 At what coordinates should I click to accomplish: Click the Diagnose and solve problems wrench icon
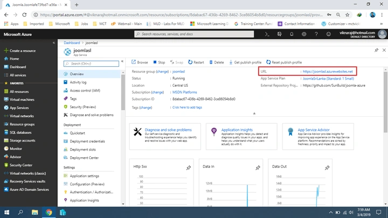[137, 132]
